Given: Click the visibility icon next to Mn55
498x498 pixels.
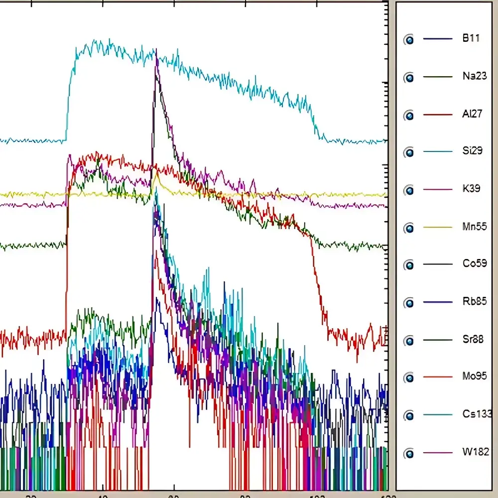Looking at the screenshot, I should (410, 227).
